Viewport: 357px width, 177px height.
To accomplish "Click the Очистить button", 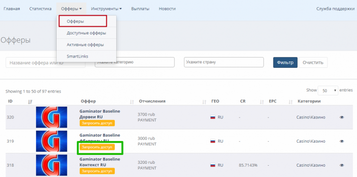I will [313, 62].
